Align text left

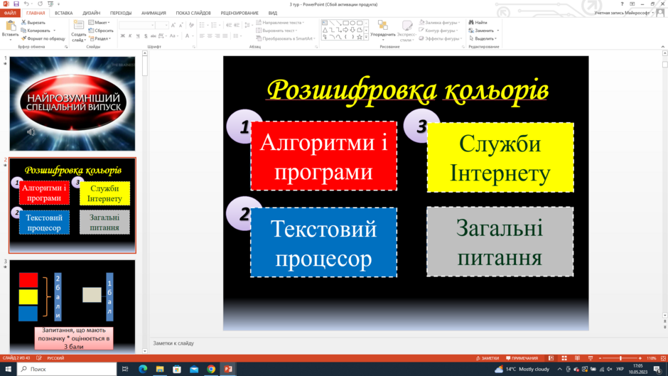coord(202,36)
